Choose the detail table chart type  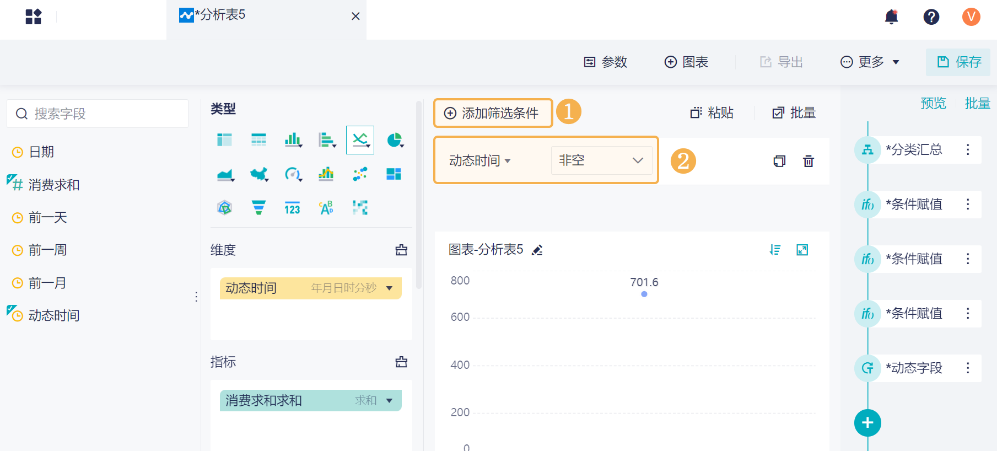(258, 140)
